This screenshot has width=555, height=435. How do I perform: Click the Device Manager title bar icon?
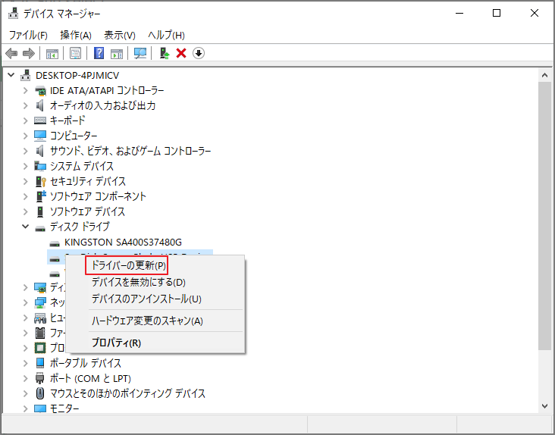[x=14, y=14]
